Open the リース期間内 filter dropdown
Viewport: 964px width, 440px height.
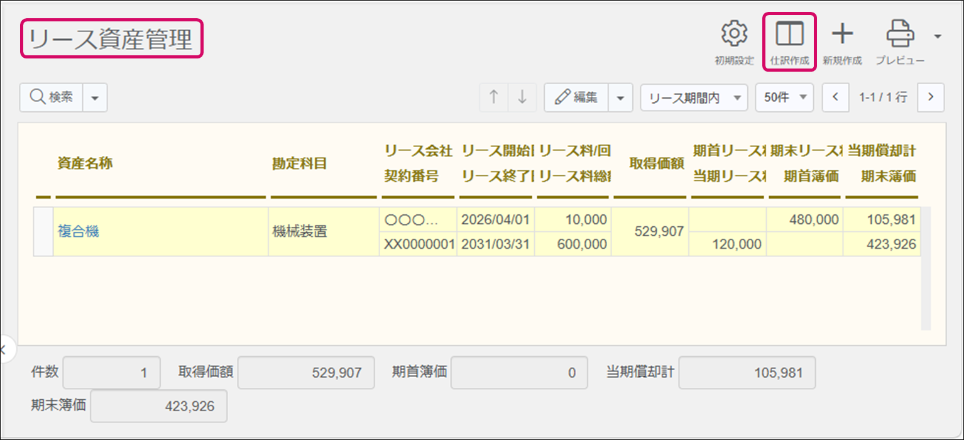[x=694, y=98]
